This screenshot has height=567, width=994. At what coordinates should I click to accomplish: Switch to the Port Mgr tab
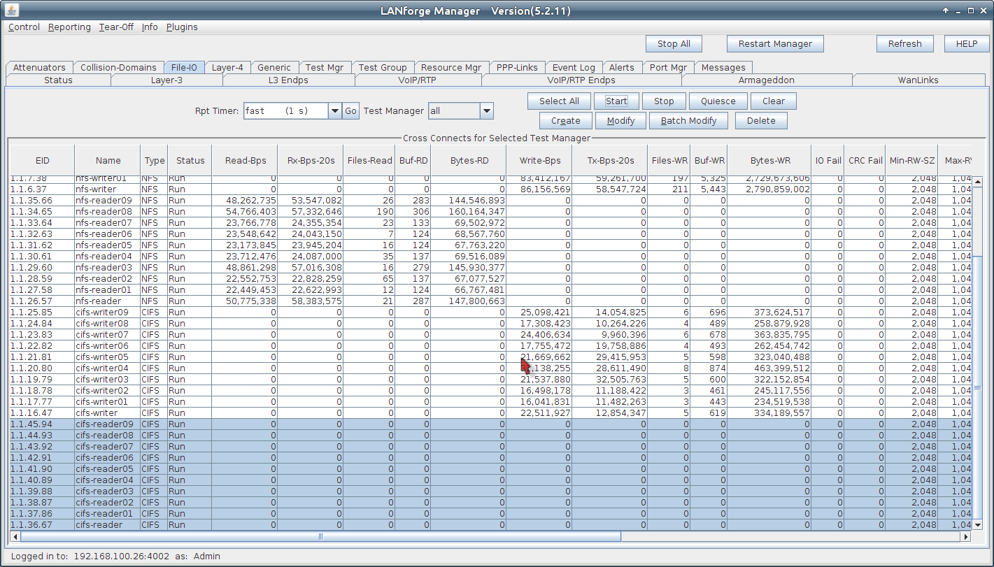coord(667,68)
